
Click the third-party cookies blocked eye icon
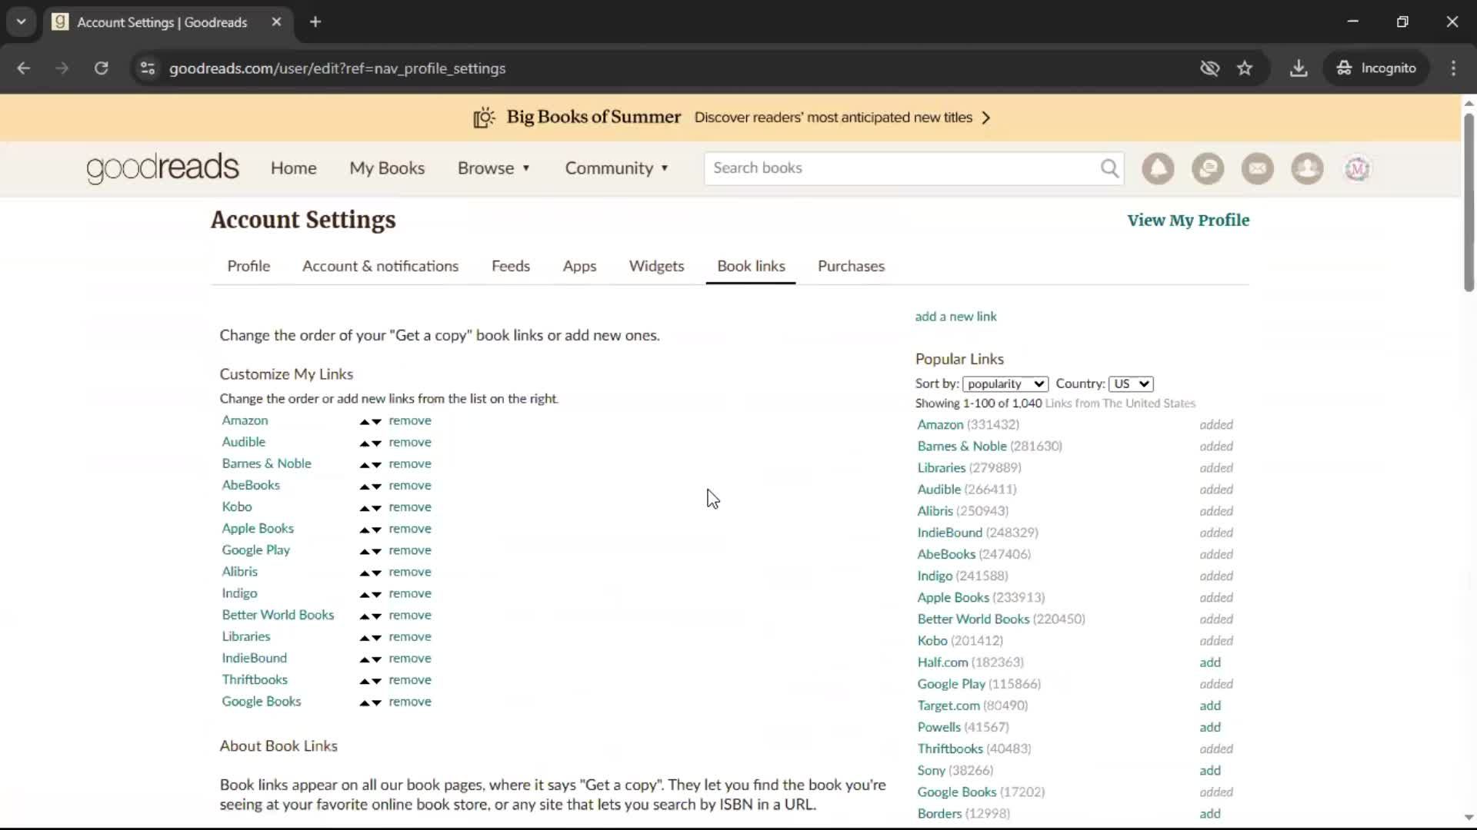click(x=1209, y=68)
